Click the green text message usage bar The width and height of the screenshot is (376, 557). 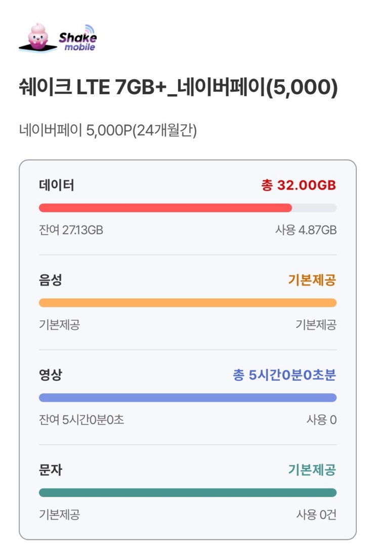(x=187, y=493)
